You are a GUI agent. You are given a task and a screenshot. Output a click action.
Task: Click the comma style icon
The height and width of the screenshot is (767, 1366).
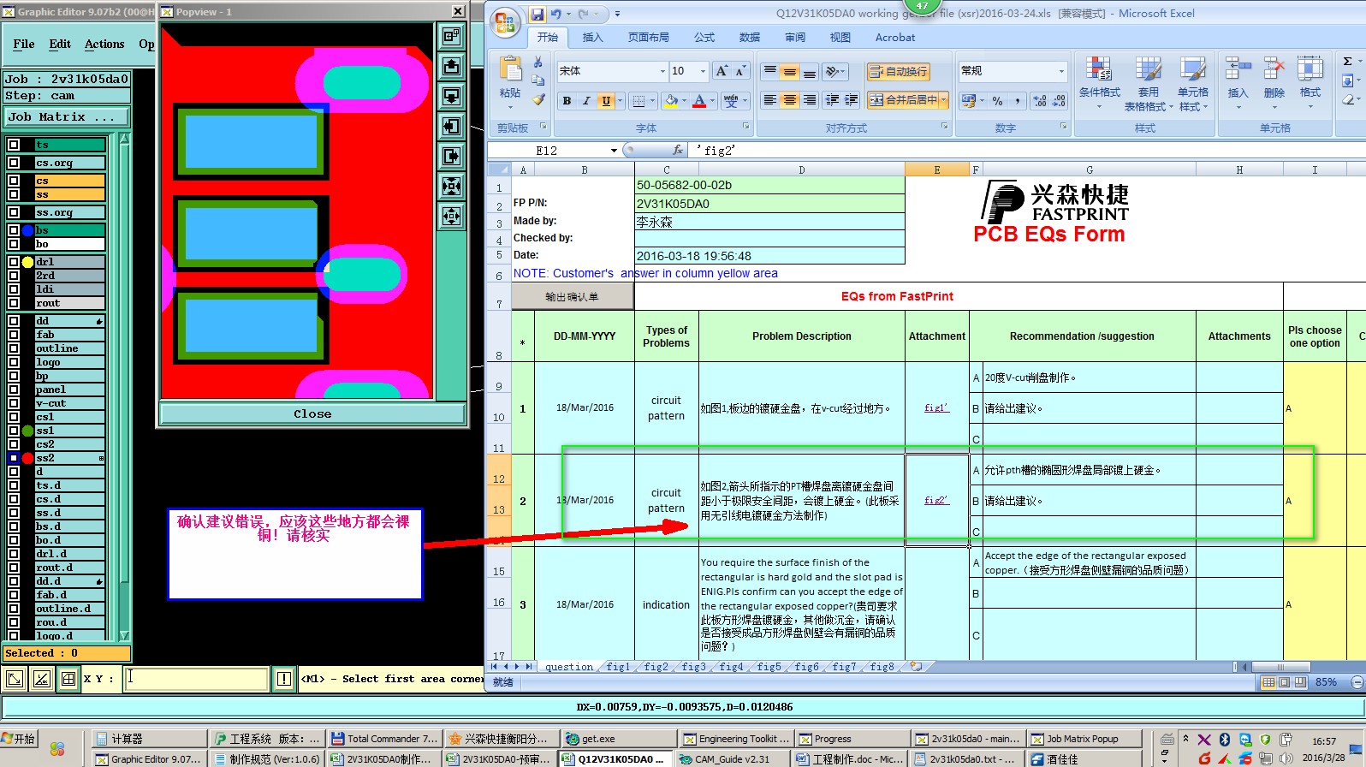pyautogui.click(x=1017, y=100)
